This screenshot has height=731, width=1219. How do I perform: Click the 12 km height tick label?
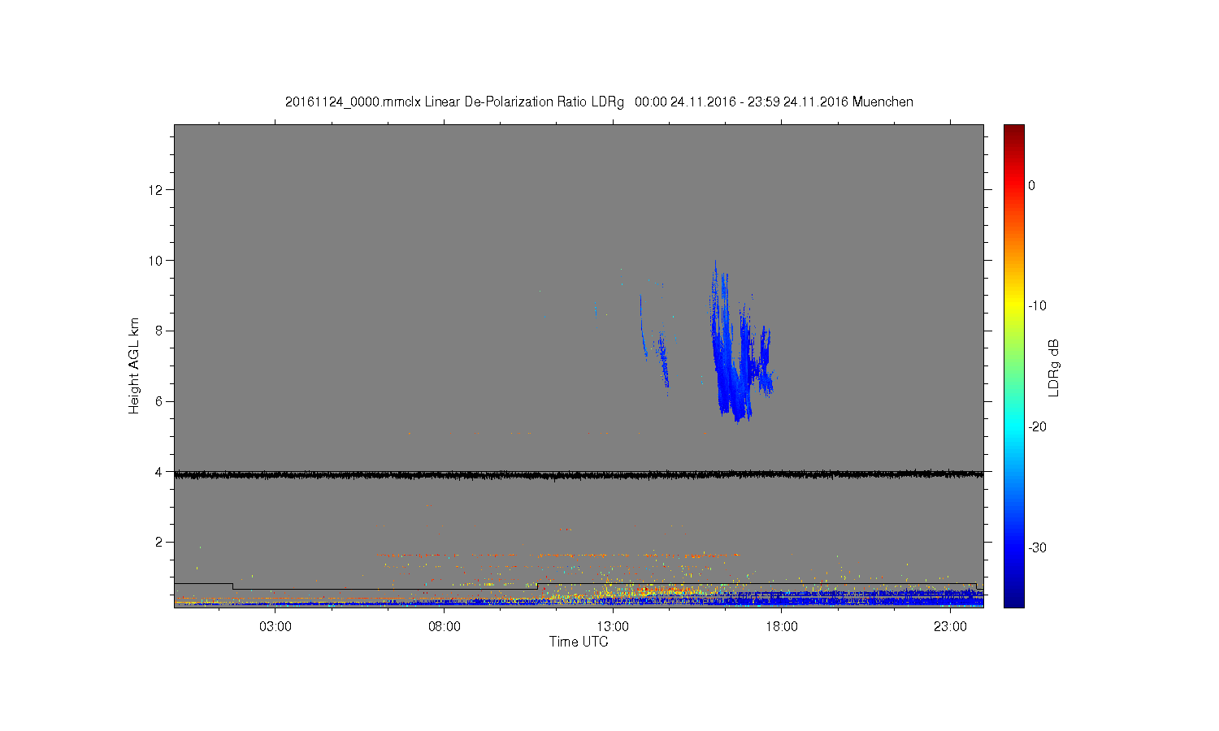point(156,190)
